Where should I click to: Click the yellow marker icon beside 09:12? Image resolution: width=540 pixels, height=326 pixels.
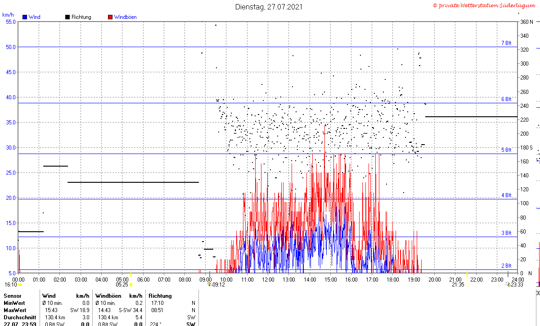[209, 284]
